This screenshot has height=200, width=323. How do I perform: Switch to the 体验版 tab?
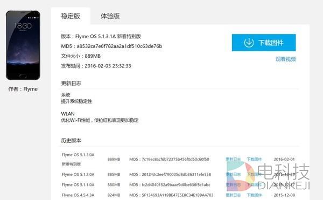110,16
